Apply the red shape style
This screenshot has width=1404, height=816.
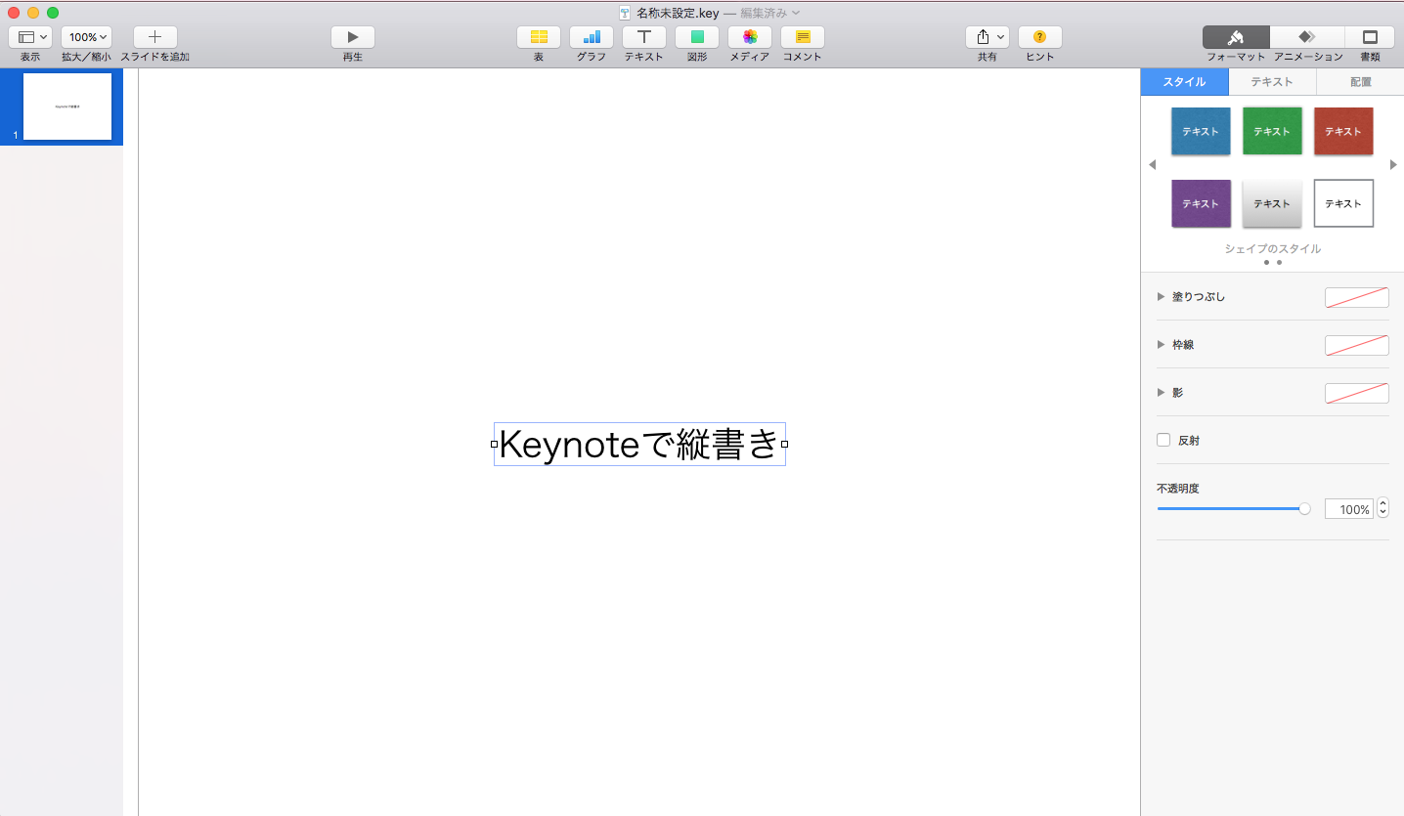point(1343,131)
